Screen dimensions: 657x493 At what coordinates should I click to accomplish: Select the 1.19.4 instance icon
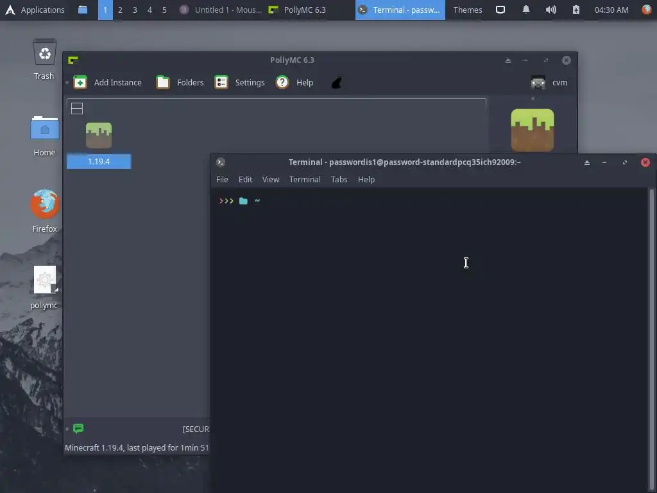[99, 135]
